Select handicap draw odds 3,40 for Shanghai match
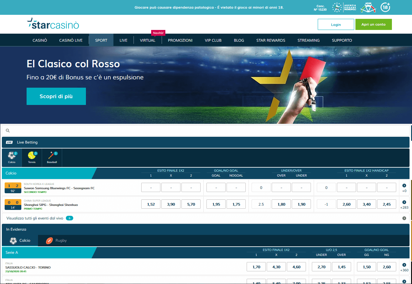Viewport: 412px width, 284px height. click(x=367, y=204)
